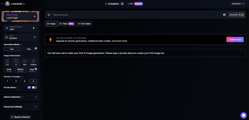This screenshot has height=120, width=249.
Task: Switch to the Flow State tab
Action: [x=84, y=24]
